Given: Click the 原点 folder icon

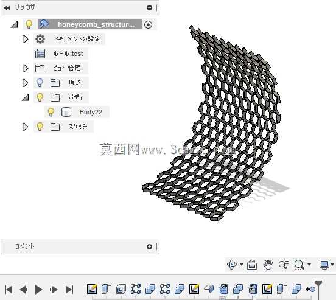Looking at the screenshot, I should (55, 83).
